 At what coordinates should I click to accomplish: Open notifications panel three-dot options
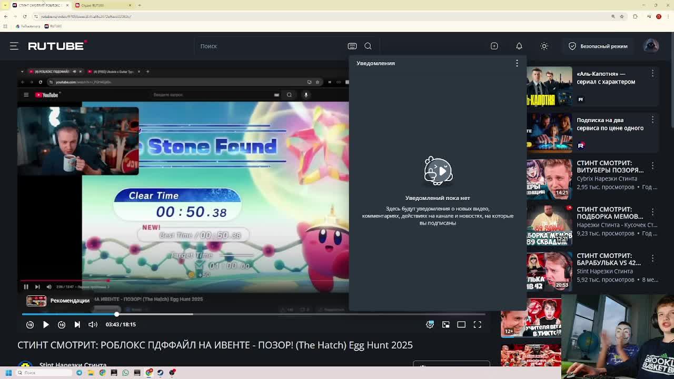click(x=517, y=63)
